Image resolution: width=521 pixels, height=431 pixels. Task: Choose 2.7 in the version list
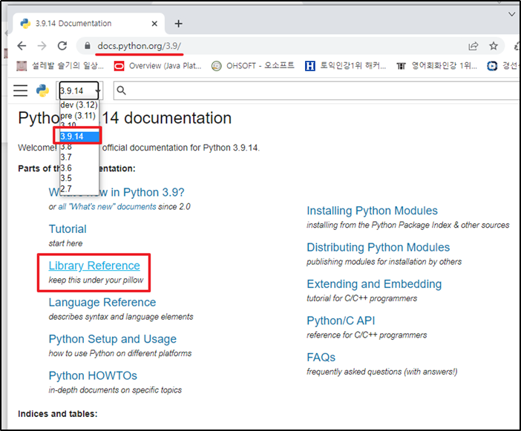(79, 188)
